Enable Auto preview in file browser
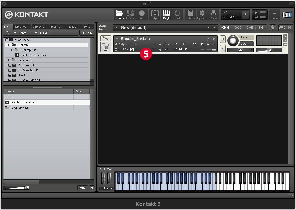Viewport: 296px width, 210px height. [83, 188]
